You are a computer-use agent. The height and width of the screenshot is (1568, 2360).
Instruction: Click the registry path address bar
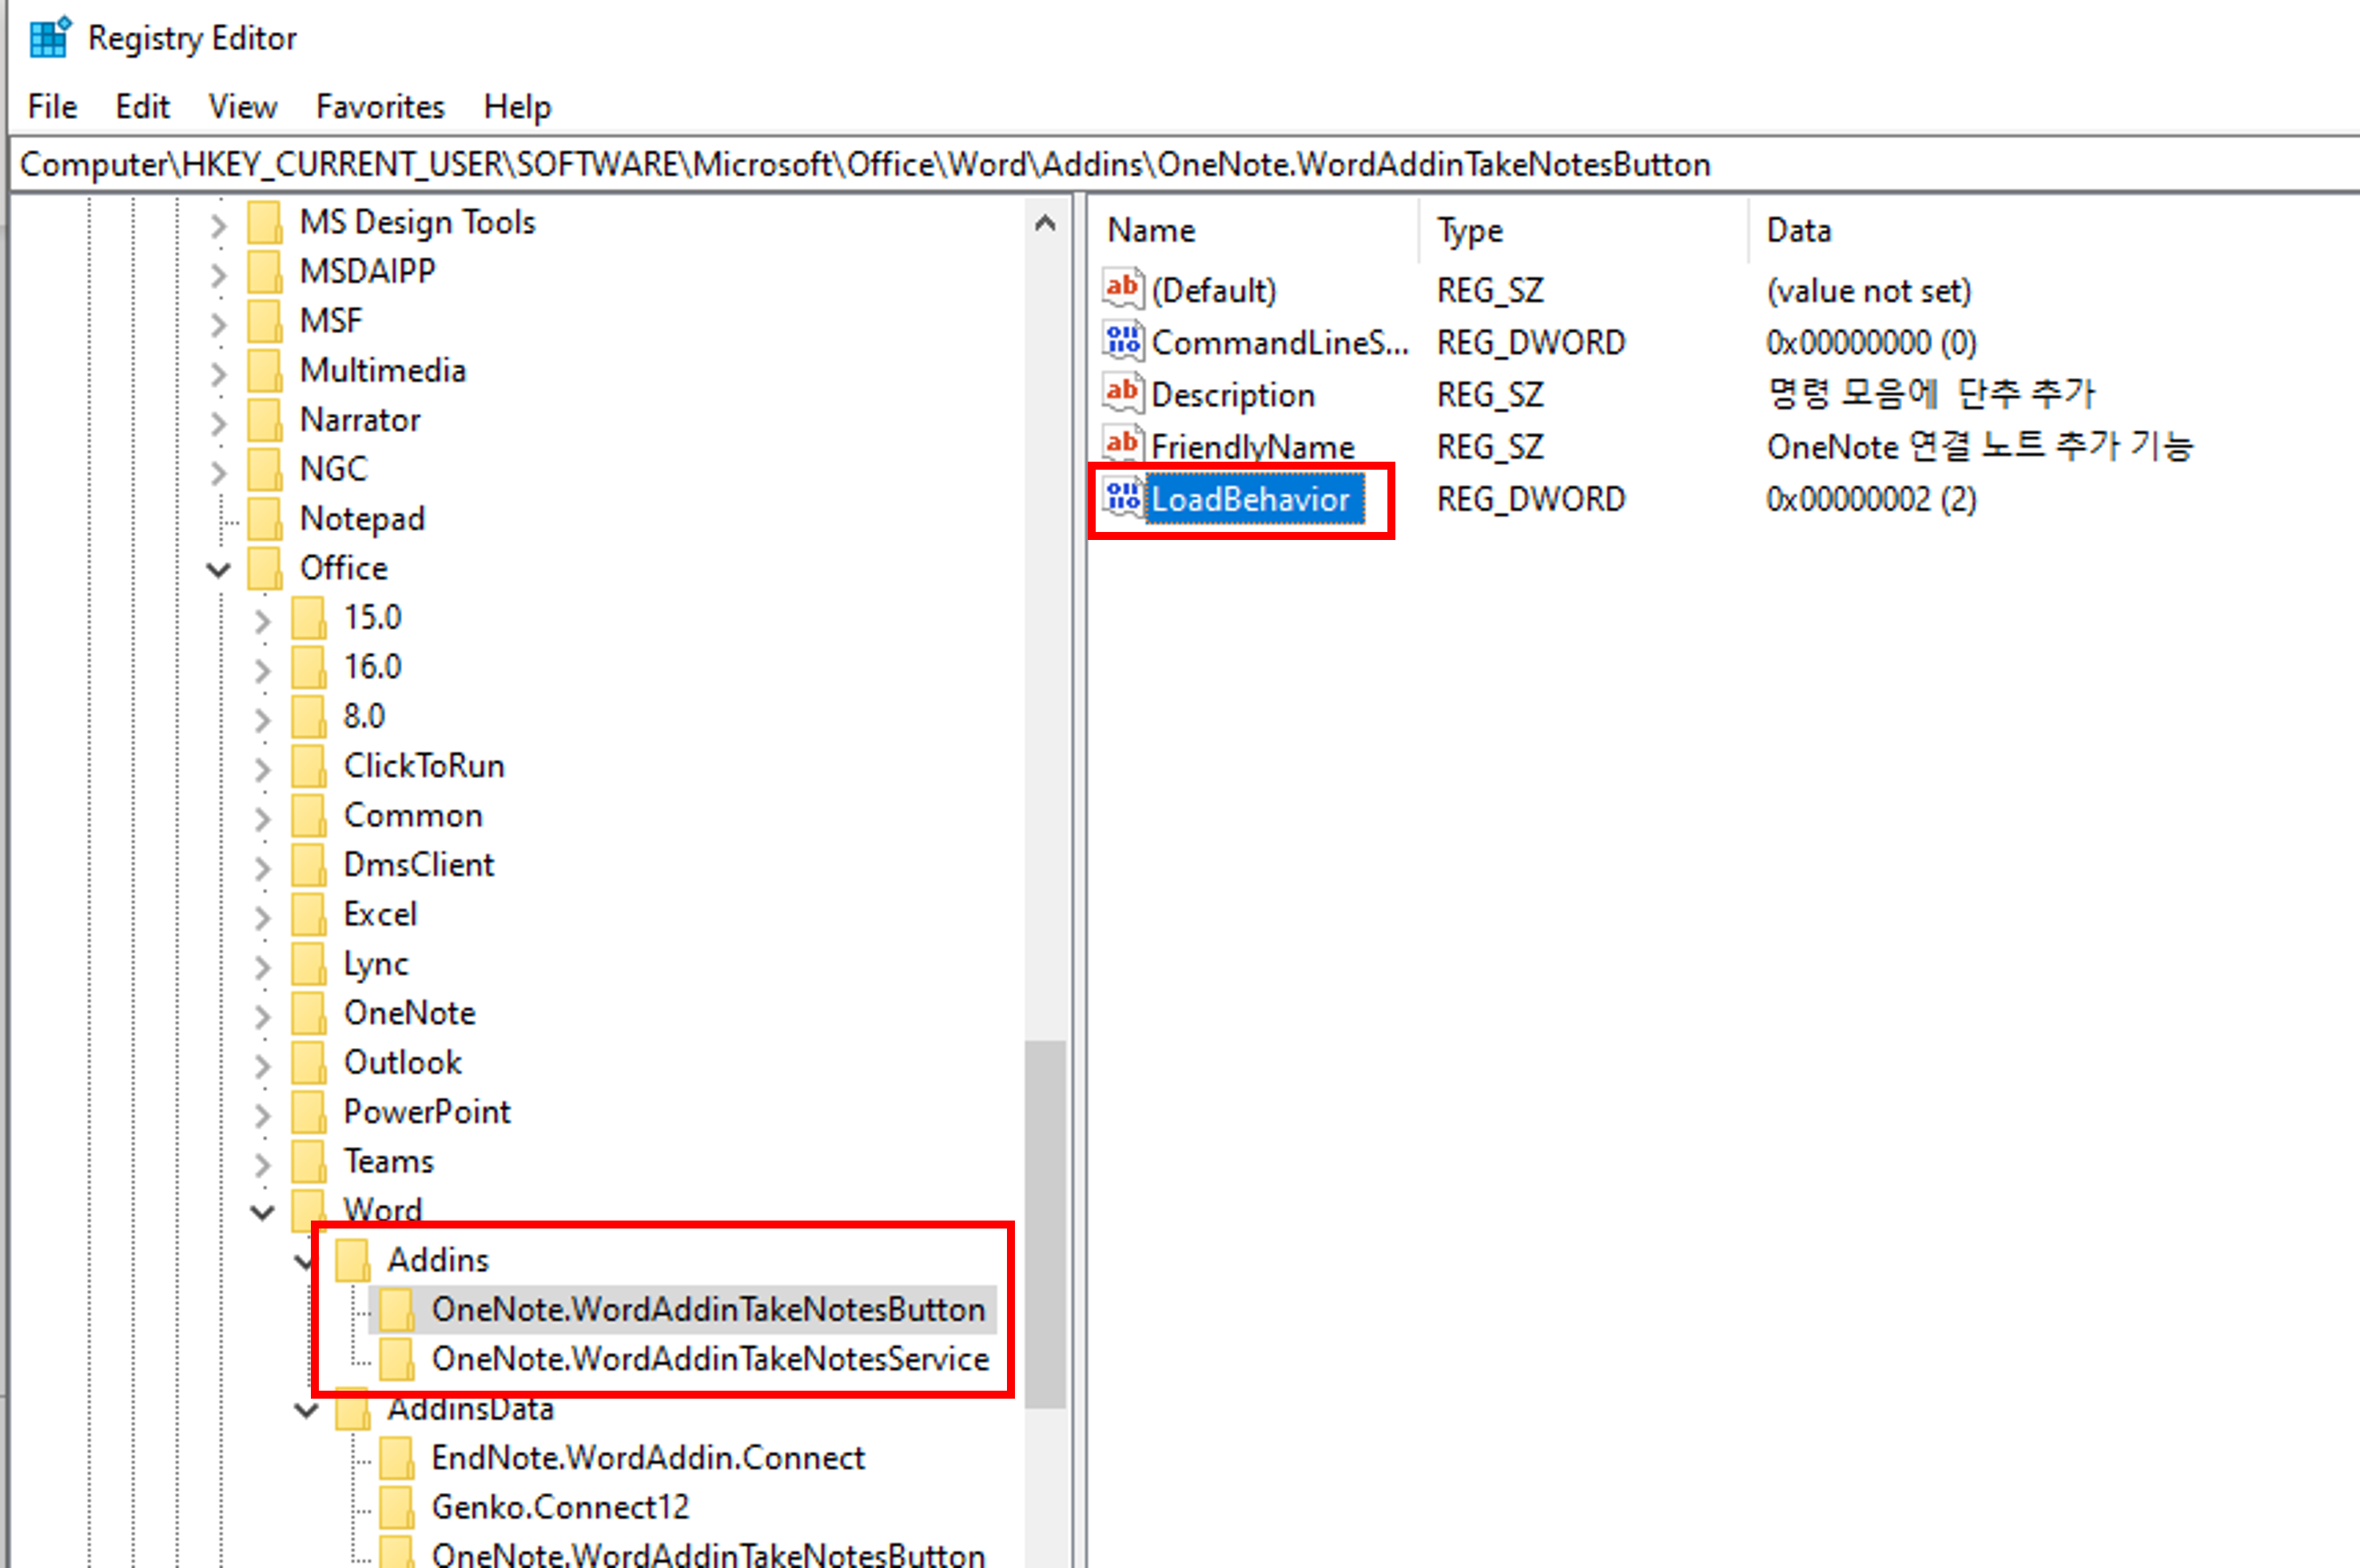click(x=1184, y=164)
